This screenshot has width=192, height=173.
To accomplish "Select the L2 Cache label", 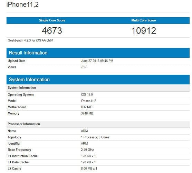I will [x=15, y=169].
